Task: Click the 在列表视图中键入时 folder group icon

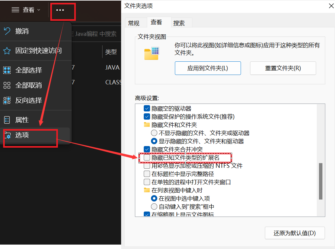Action: [147, 190]
